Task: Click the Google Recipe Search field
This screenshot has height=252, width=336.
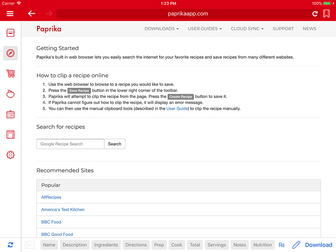Action: pos(70,144)
